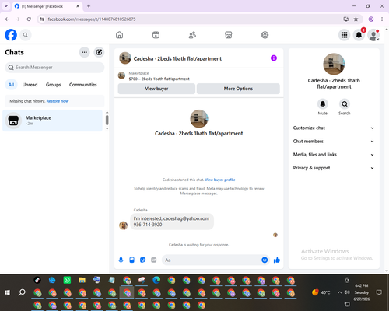Open the Chrome three-dot menu
This screenshot has height=311, width=389.
point(382,19)
